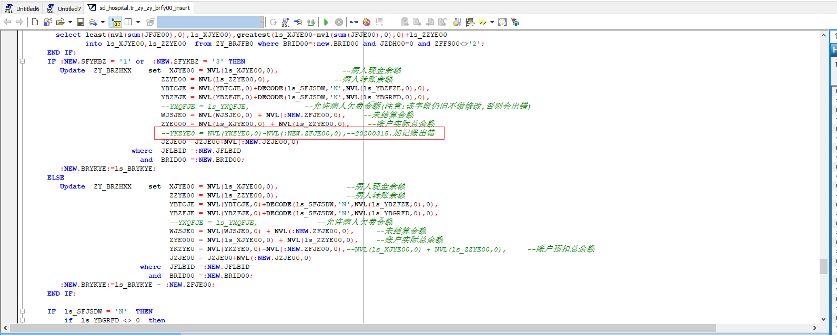
Task: Click 'IF ls_SFJSDW = 'N' THEN' line
Action: pos(100,311)
